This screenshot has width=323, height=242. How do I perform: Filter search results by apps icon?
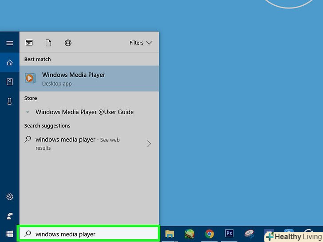tap(29, 43)
